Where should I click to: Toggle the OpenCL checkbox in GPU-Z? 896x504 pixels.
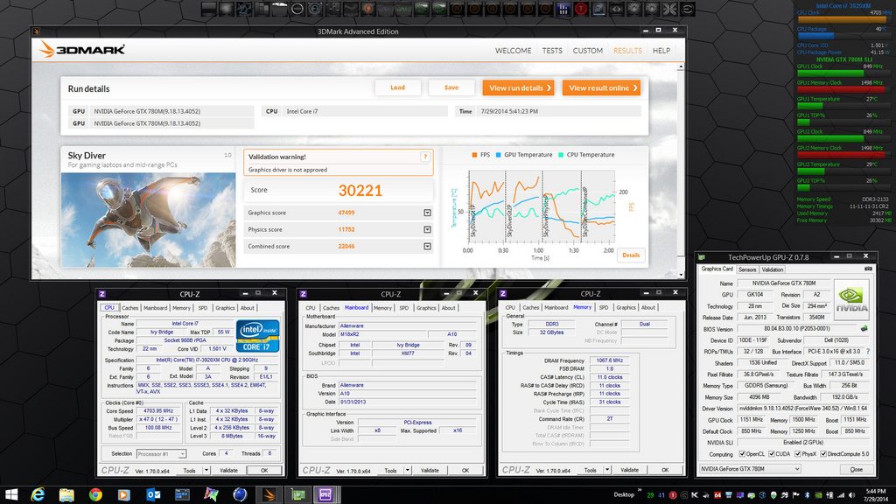point(742,454)
